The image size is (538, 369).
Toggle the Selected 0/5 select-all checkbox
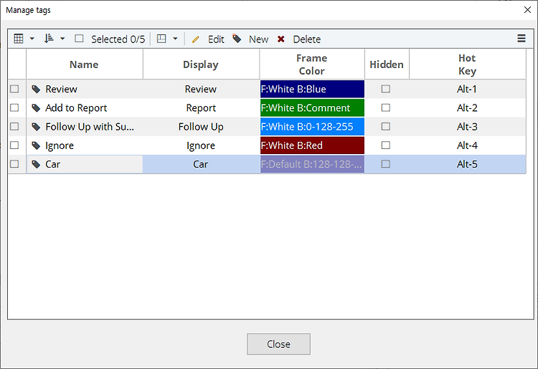(x=79, y=39)
